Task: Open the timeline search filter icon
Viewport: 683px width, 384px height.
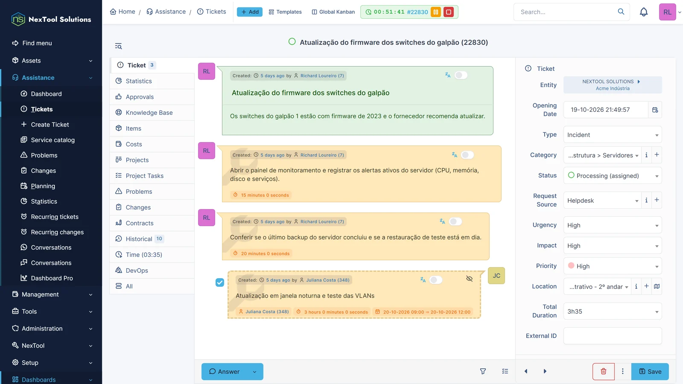Action: tap(118, 46)
